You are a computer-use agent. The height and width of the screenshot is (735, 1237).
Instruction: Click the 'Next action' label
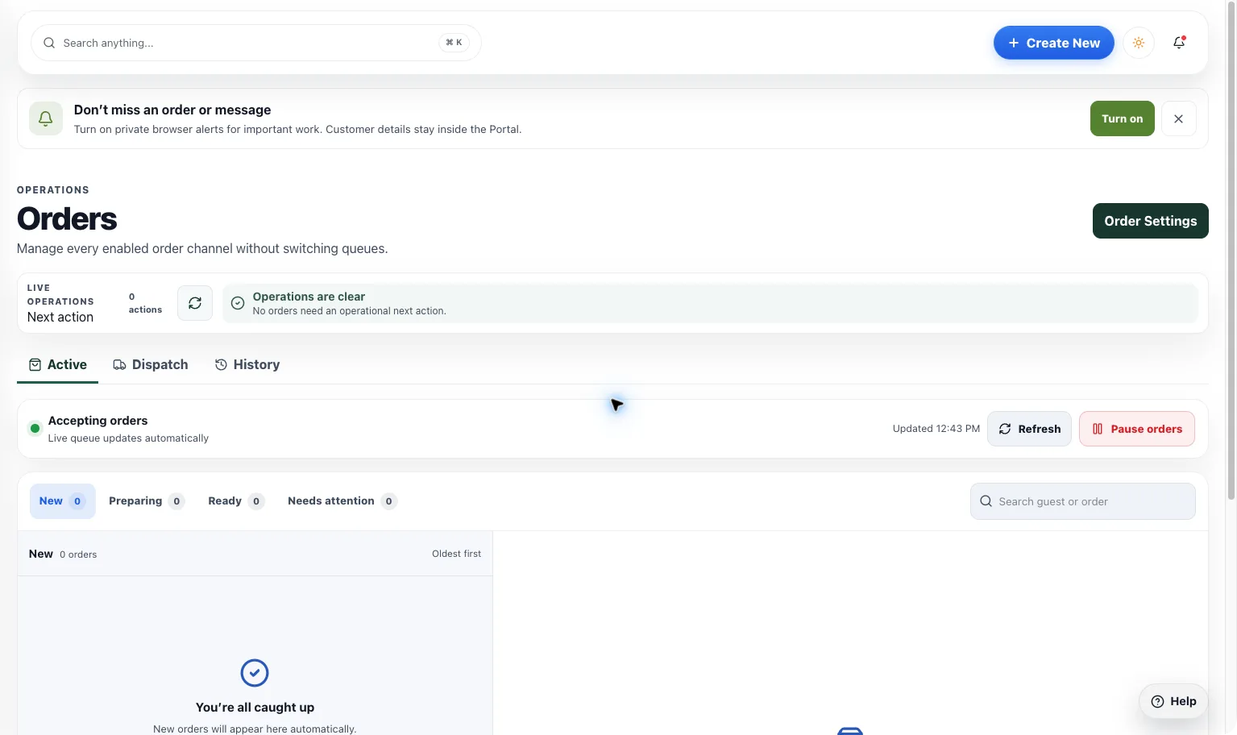click(60, 318)
